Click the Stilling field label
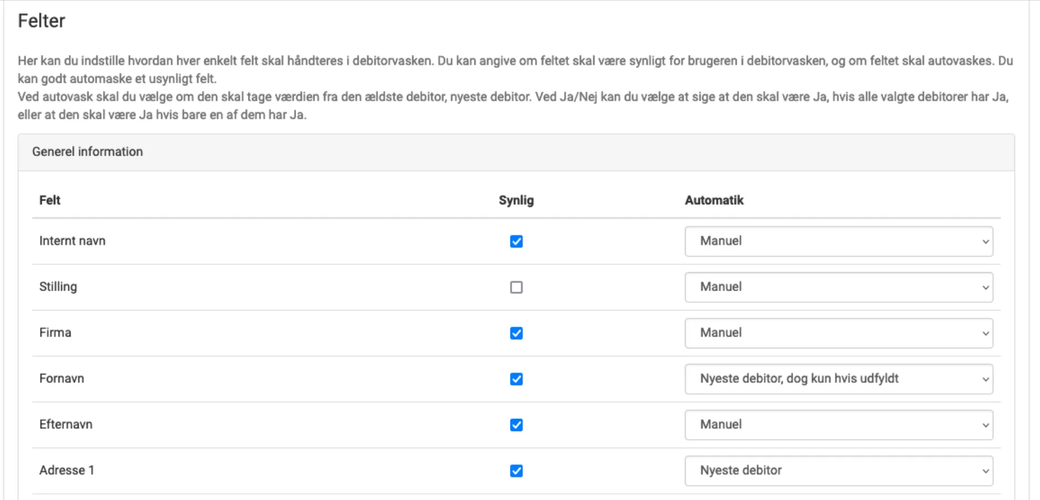Viewport: 1040px width, 500px height. (58, 287)
